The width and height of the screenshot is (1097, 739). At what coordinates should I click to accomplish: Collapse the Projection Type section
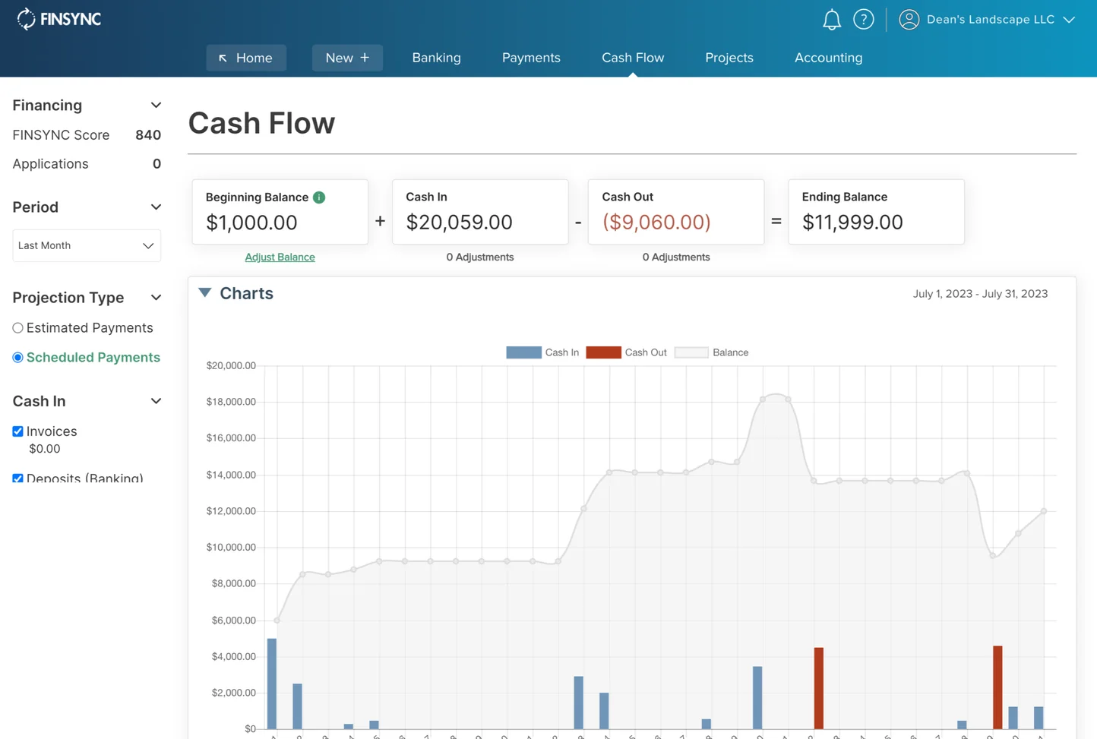pos(156,298)
